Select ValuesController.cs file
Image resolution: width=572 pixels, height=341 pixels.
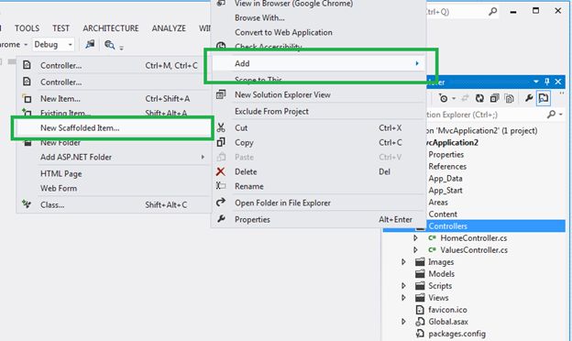tap(474, 250)
